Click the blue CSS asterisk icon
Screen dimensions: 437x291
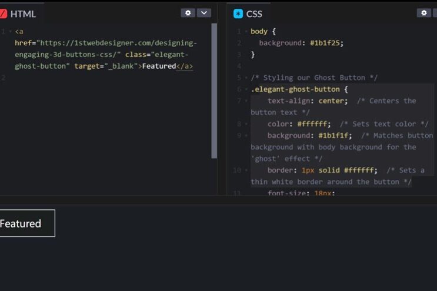[x=238, y=14]
